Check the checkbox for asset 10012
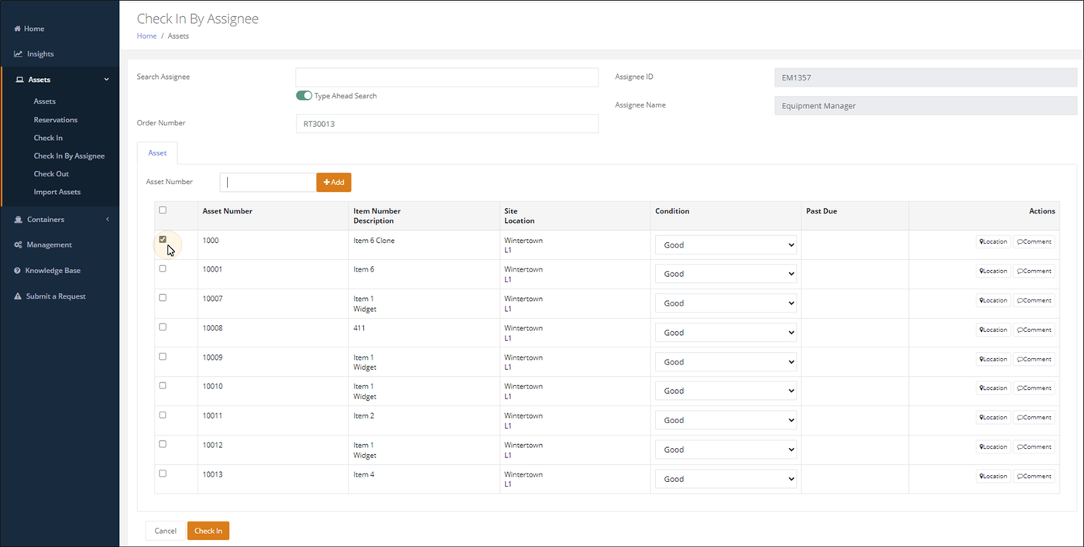The height and width of the screenshot is (547, 1084). (x=163, y=444)
